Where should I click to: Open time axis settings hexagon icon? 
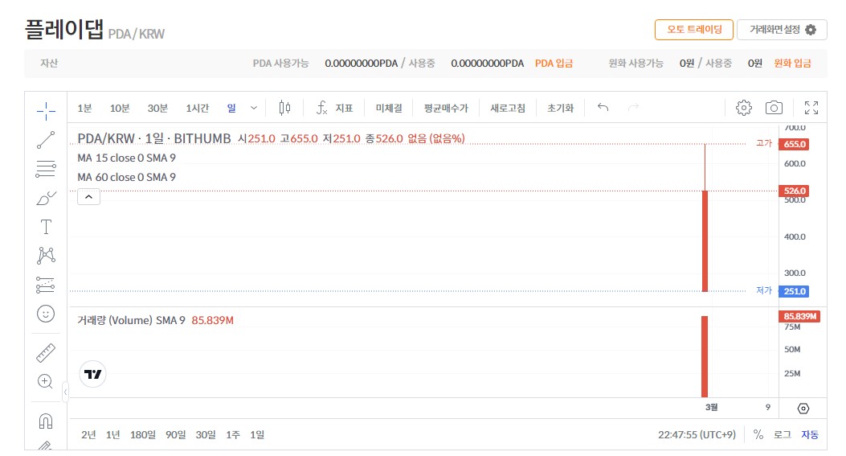803,409
